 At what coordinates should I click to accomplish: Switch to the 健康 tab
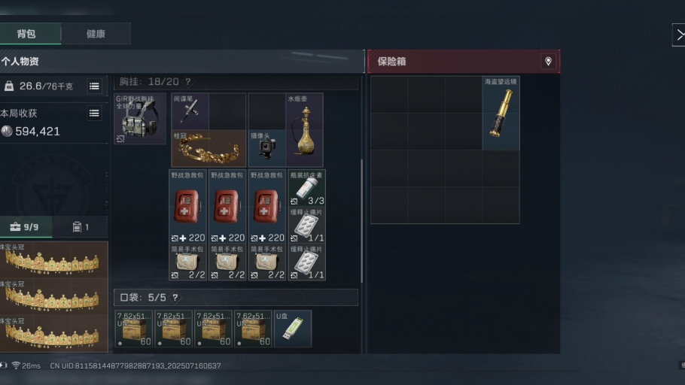(x=96, y=34)
